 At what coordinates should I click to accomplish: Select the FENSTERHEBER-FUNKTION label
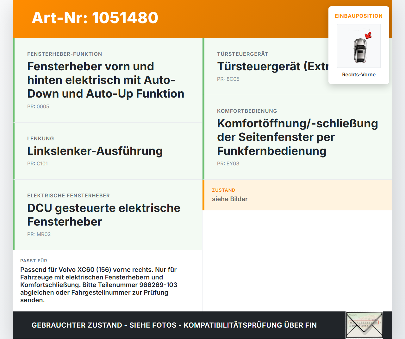pyautogui.click(x=65, y=54)
